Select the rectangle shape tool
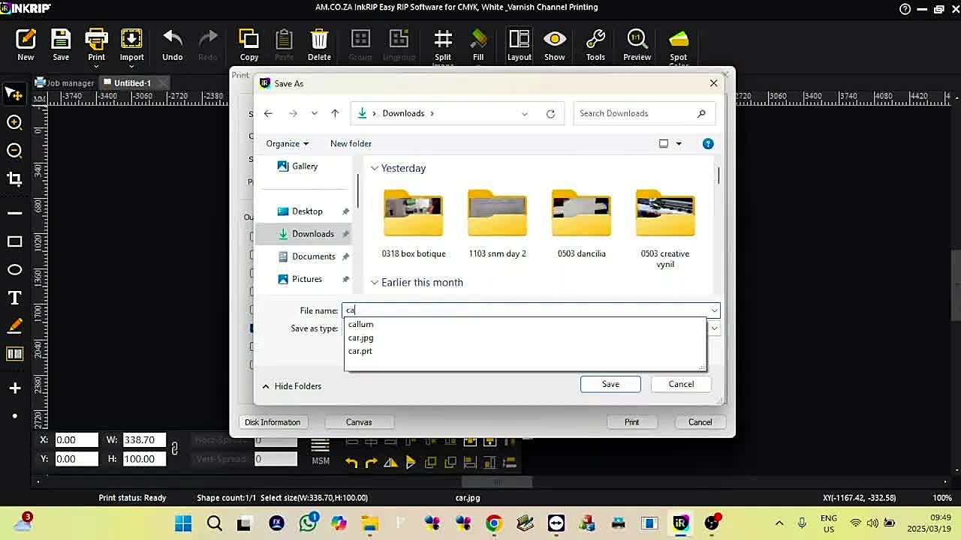The image size is (961, 540). coord(14,241)
